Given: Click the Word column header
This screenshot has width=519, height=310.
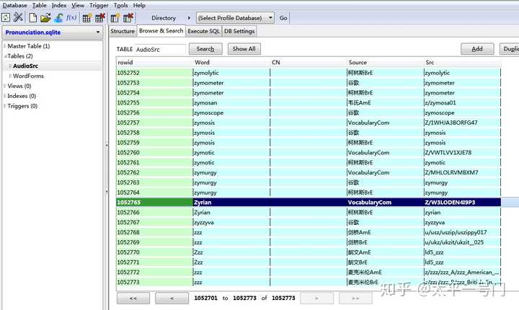Looking at the screenshot, I should pos(231,62).
